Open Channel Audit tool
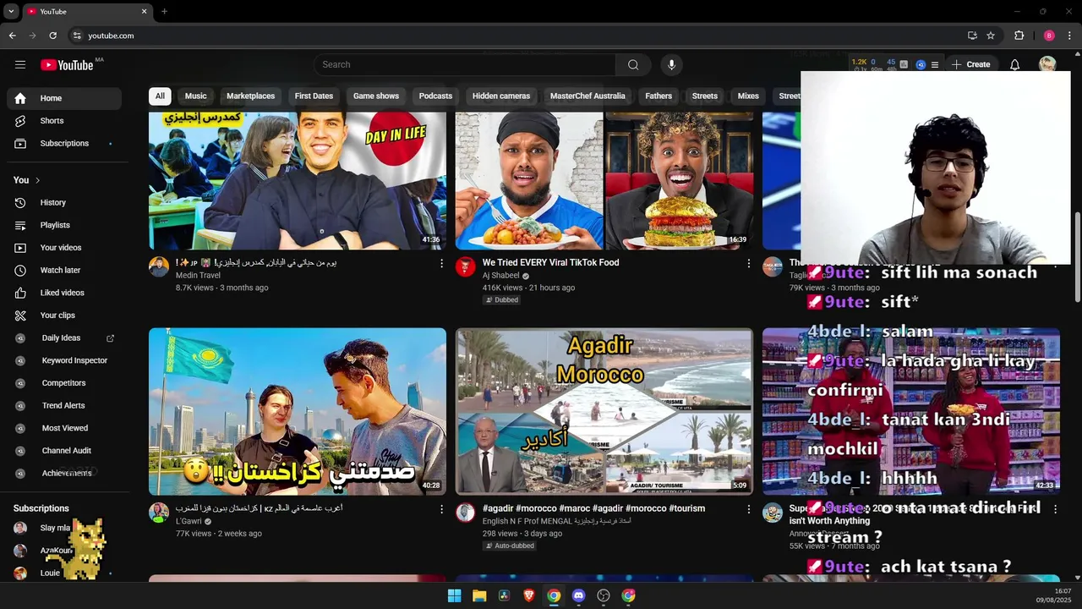 click(x=64, y=451)
